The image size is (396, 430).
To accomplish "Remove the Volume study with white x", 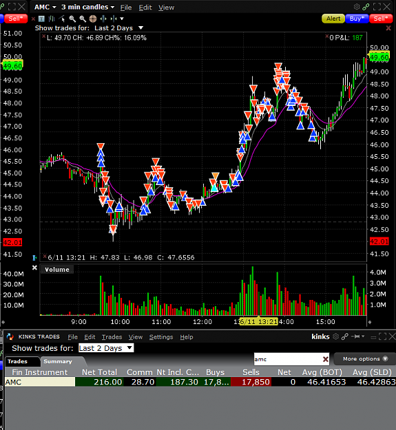I will pyautogui.click(x=34, y=268).
